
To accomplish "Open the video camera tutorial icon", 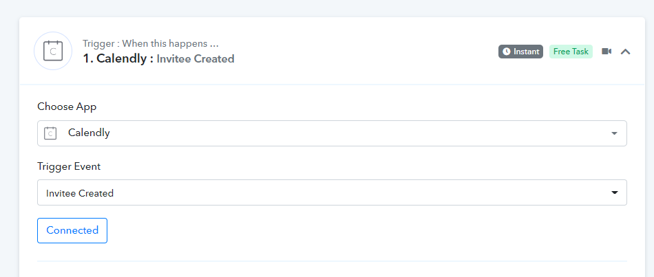I will coord(606,52).
